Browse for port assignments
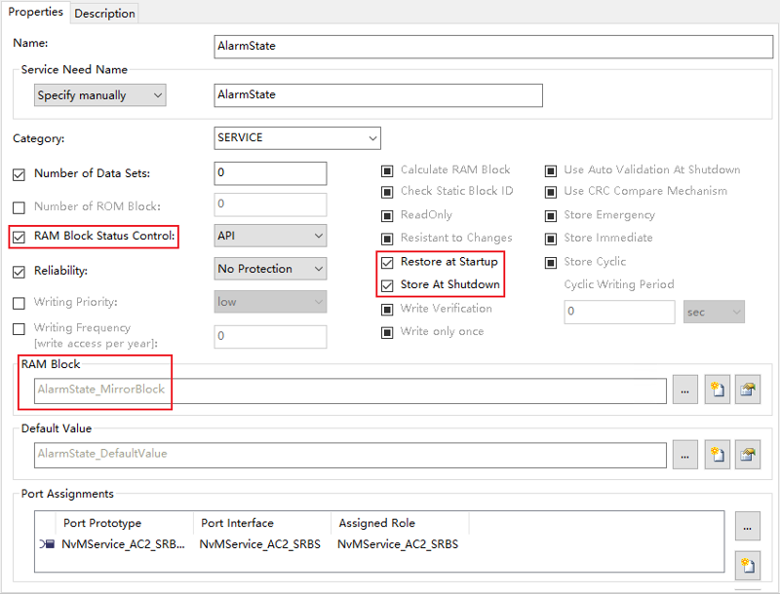This screenshot has height=594, width=780. tap(747, 526)
